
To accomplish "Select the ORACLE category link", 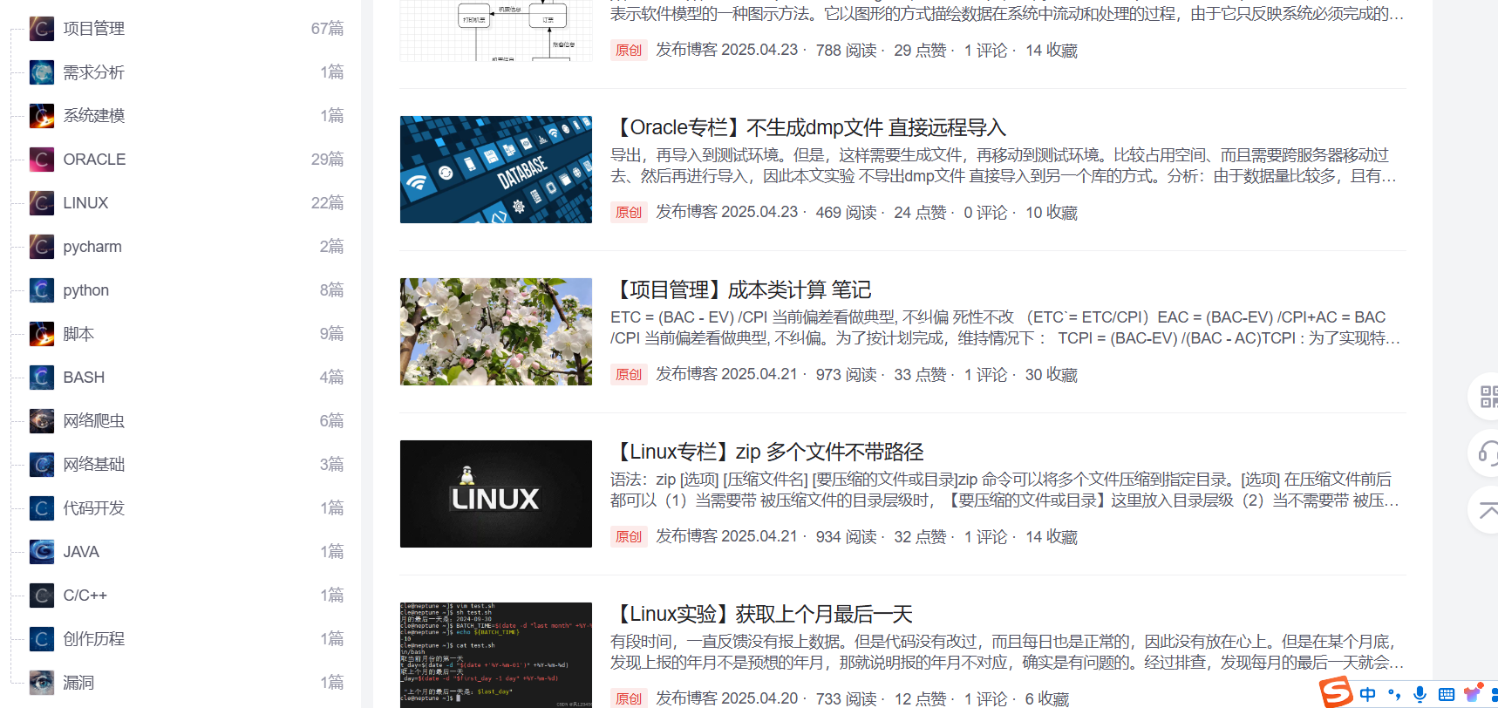I will tap(94, 160).
